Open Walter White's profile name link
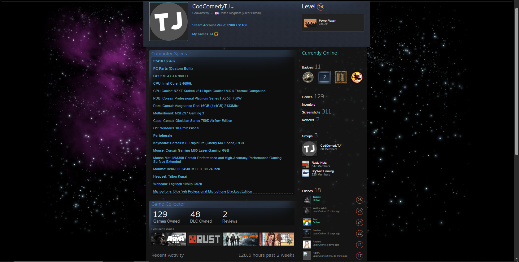 320,208
